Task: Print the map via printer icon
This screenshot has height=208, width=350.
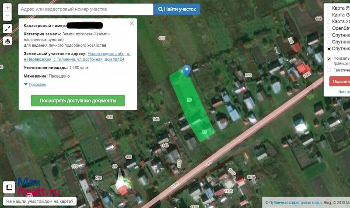Action: (x=7, y=41)
